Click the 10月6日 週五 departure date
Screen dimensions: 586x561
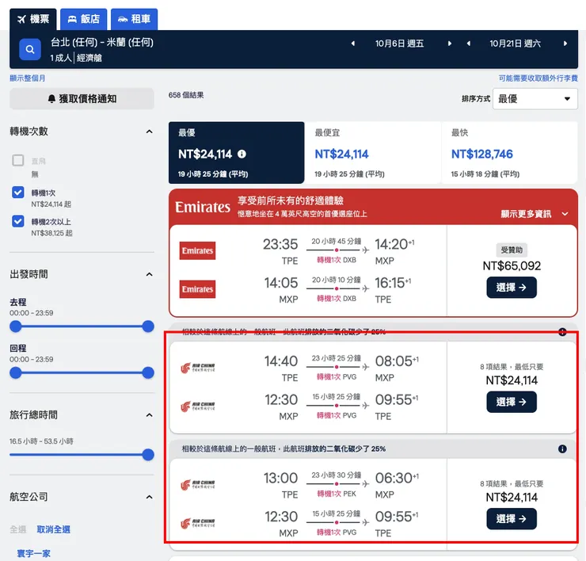pyautogui.click(x=400, y=44)
